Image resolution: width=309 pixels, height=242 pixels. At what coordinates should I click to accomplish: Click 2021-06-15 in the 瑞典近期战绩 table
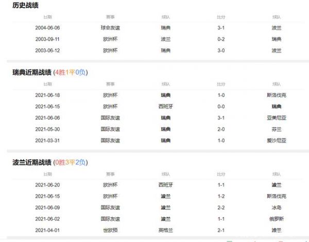[47, 107]
